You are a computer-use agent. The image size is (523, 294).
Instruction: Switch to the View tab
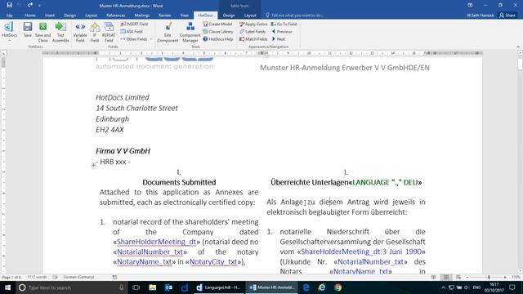pyautogui.click(x=184, y=16)
